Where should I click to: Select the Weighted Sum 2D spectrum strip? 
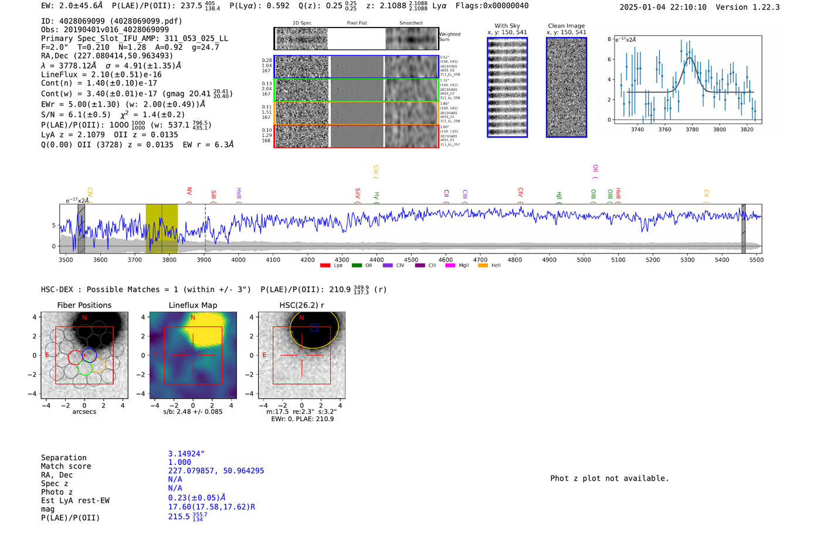pos(357,39)
